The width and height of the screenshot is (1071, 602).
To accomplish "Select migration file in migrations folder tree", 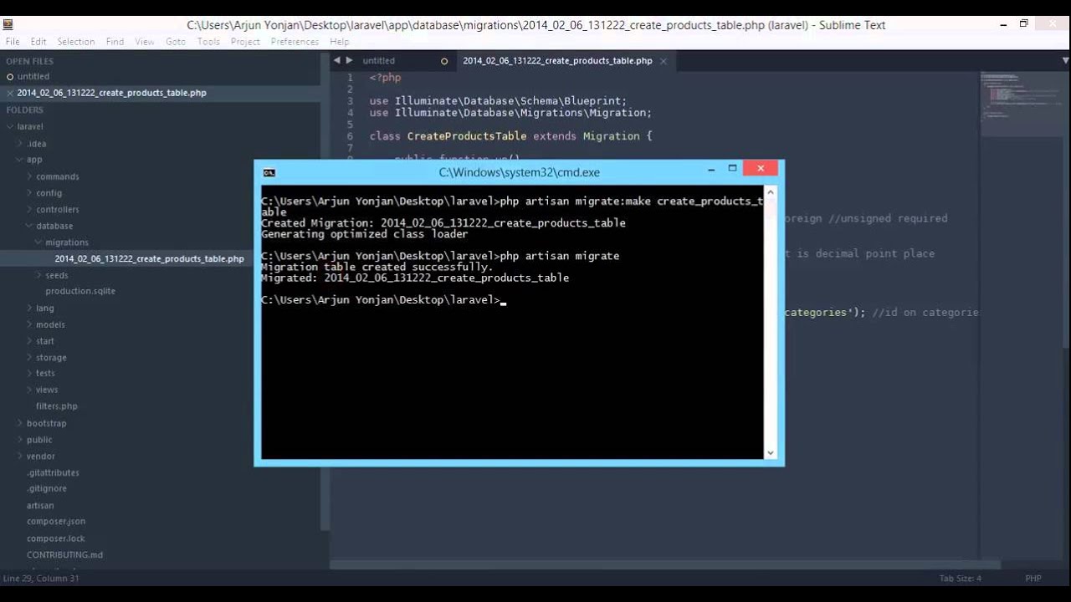I will [x=149, y=258].
